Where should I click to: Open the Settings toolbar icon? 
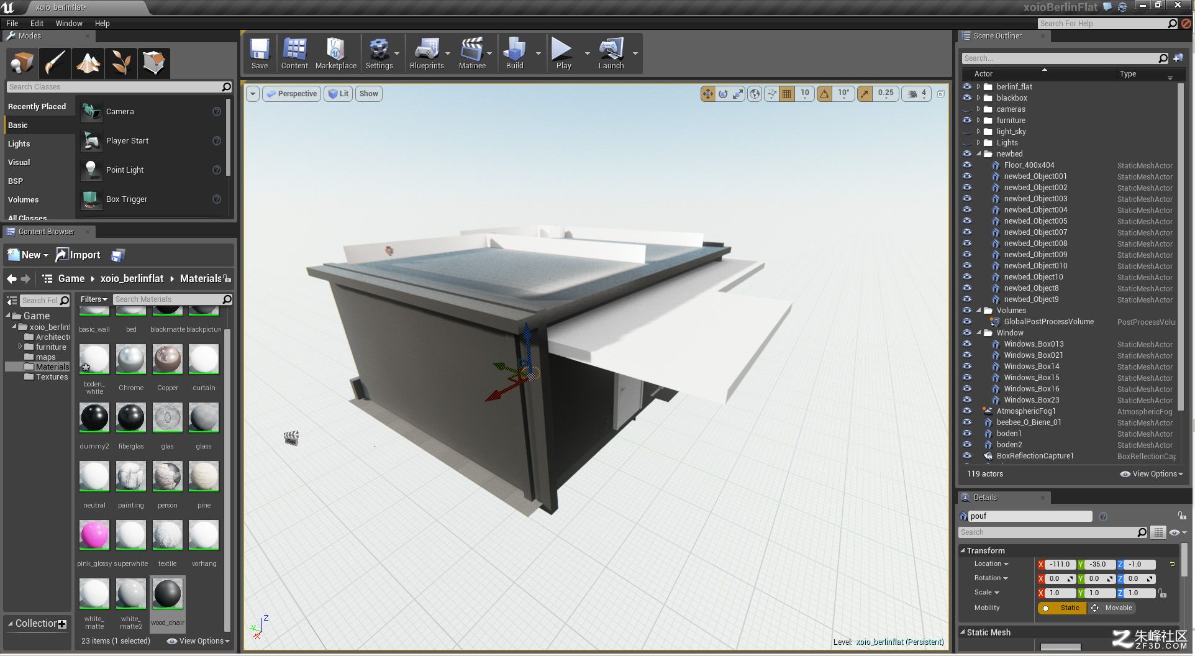[379, 54]
